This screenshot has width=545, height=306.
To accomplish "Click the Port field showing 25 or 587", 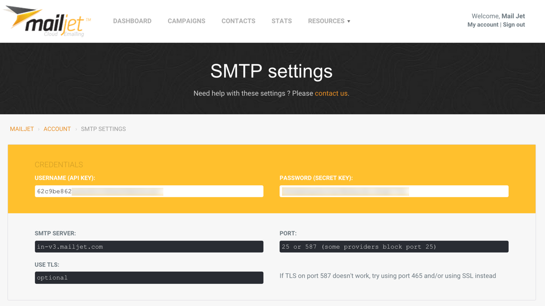I will [394, 247].
